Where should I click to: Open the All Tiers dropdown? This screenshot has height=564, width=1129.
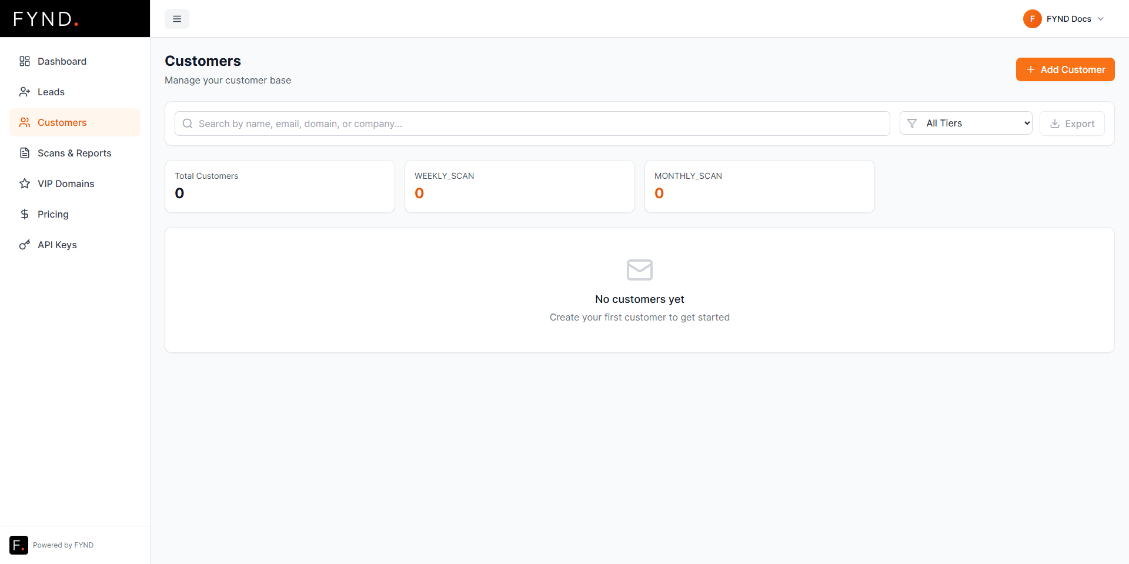(x=966, y=123)
